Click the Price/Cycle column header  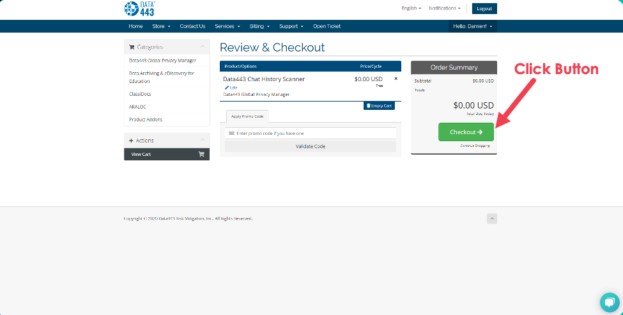(x=371, y=66)
